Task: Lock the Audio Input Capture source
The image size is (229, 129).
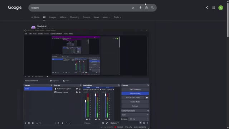Action: tap(80, 89)
